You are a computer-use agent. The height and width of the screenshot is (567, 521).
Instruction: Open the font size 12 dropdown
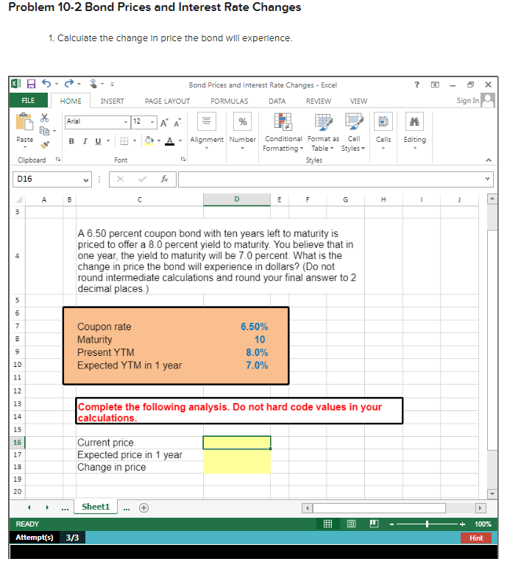[x=152, y=122]
